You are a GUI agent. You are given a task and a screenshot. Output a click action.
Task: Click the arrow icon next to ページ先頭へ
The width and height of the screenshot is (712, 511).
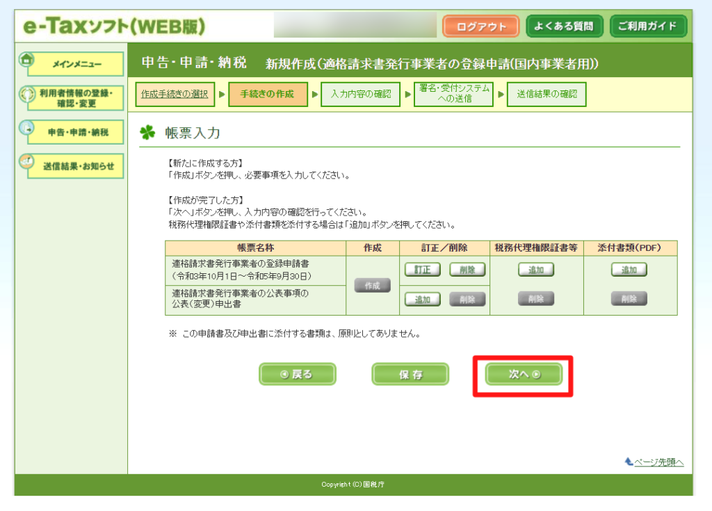(629, 462)
